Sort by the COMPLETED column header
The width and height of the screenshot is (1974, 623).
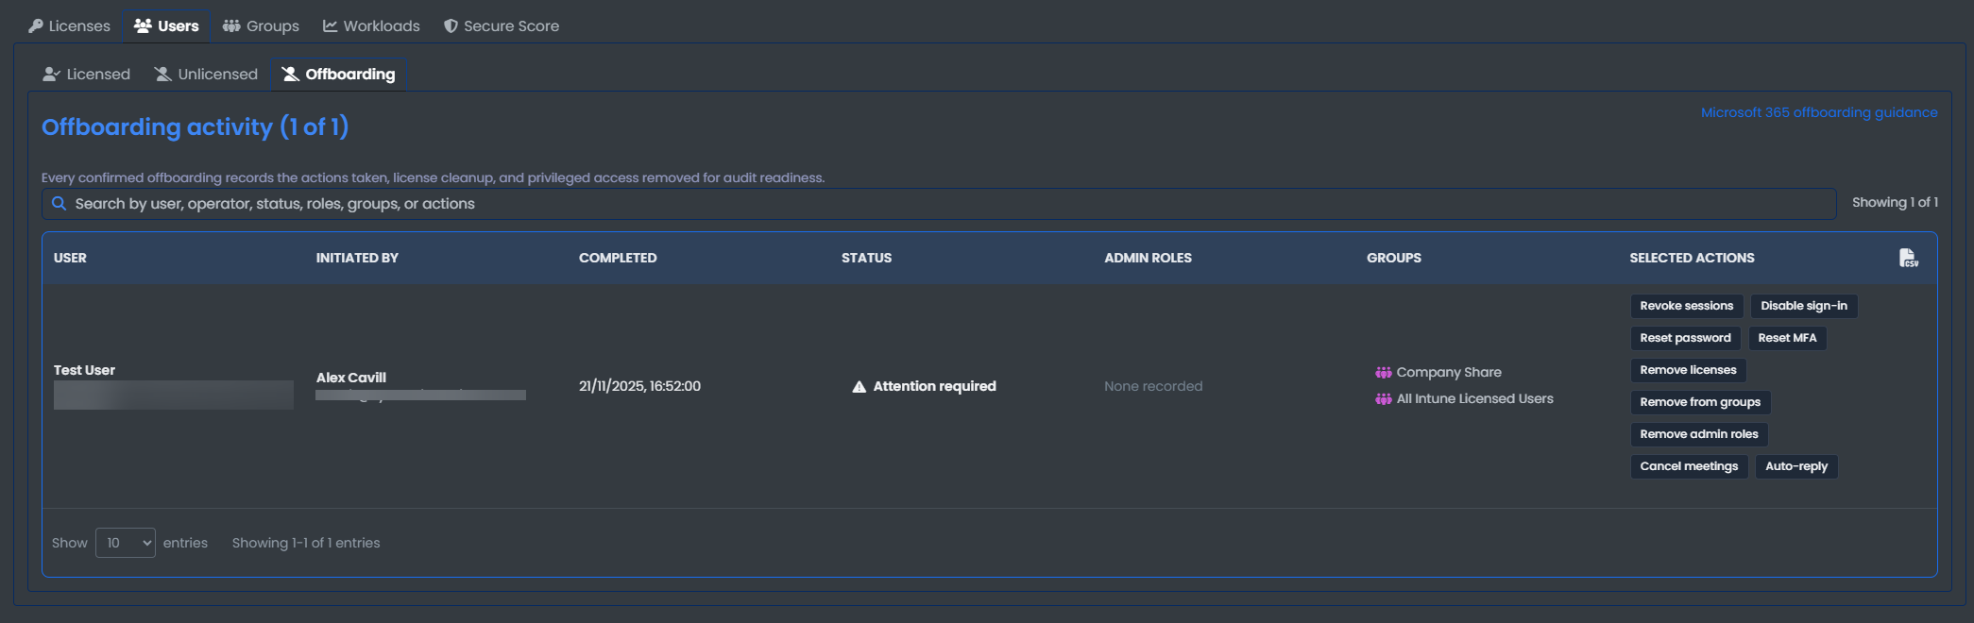click(618, 258)
